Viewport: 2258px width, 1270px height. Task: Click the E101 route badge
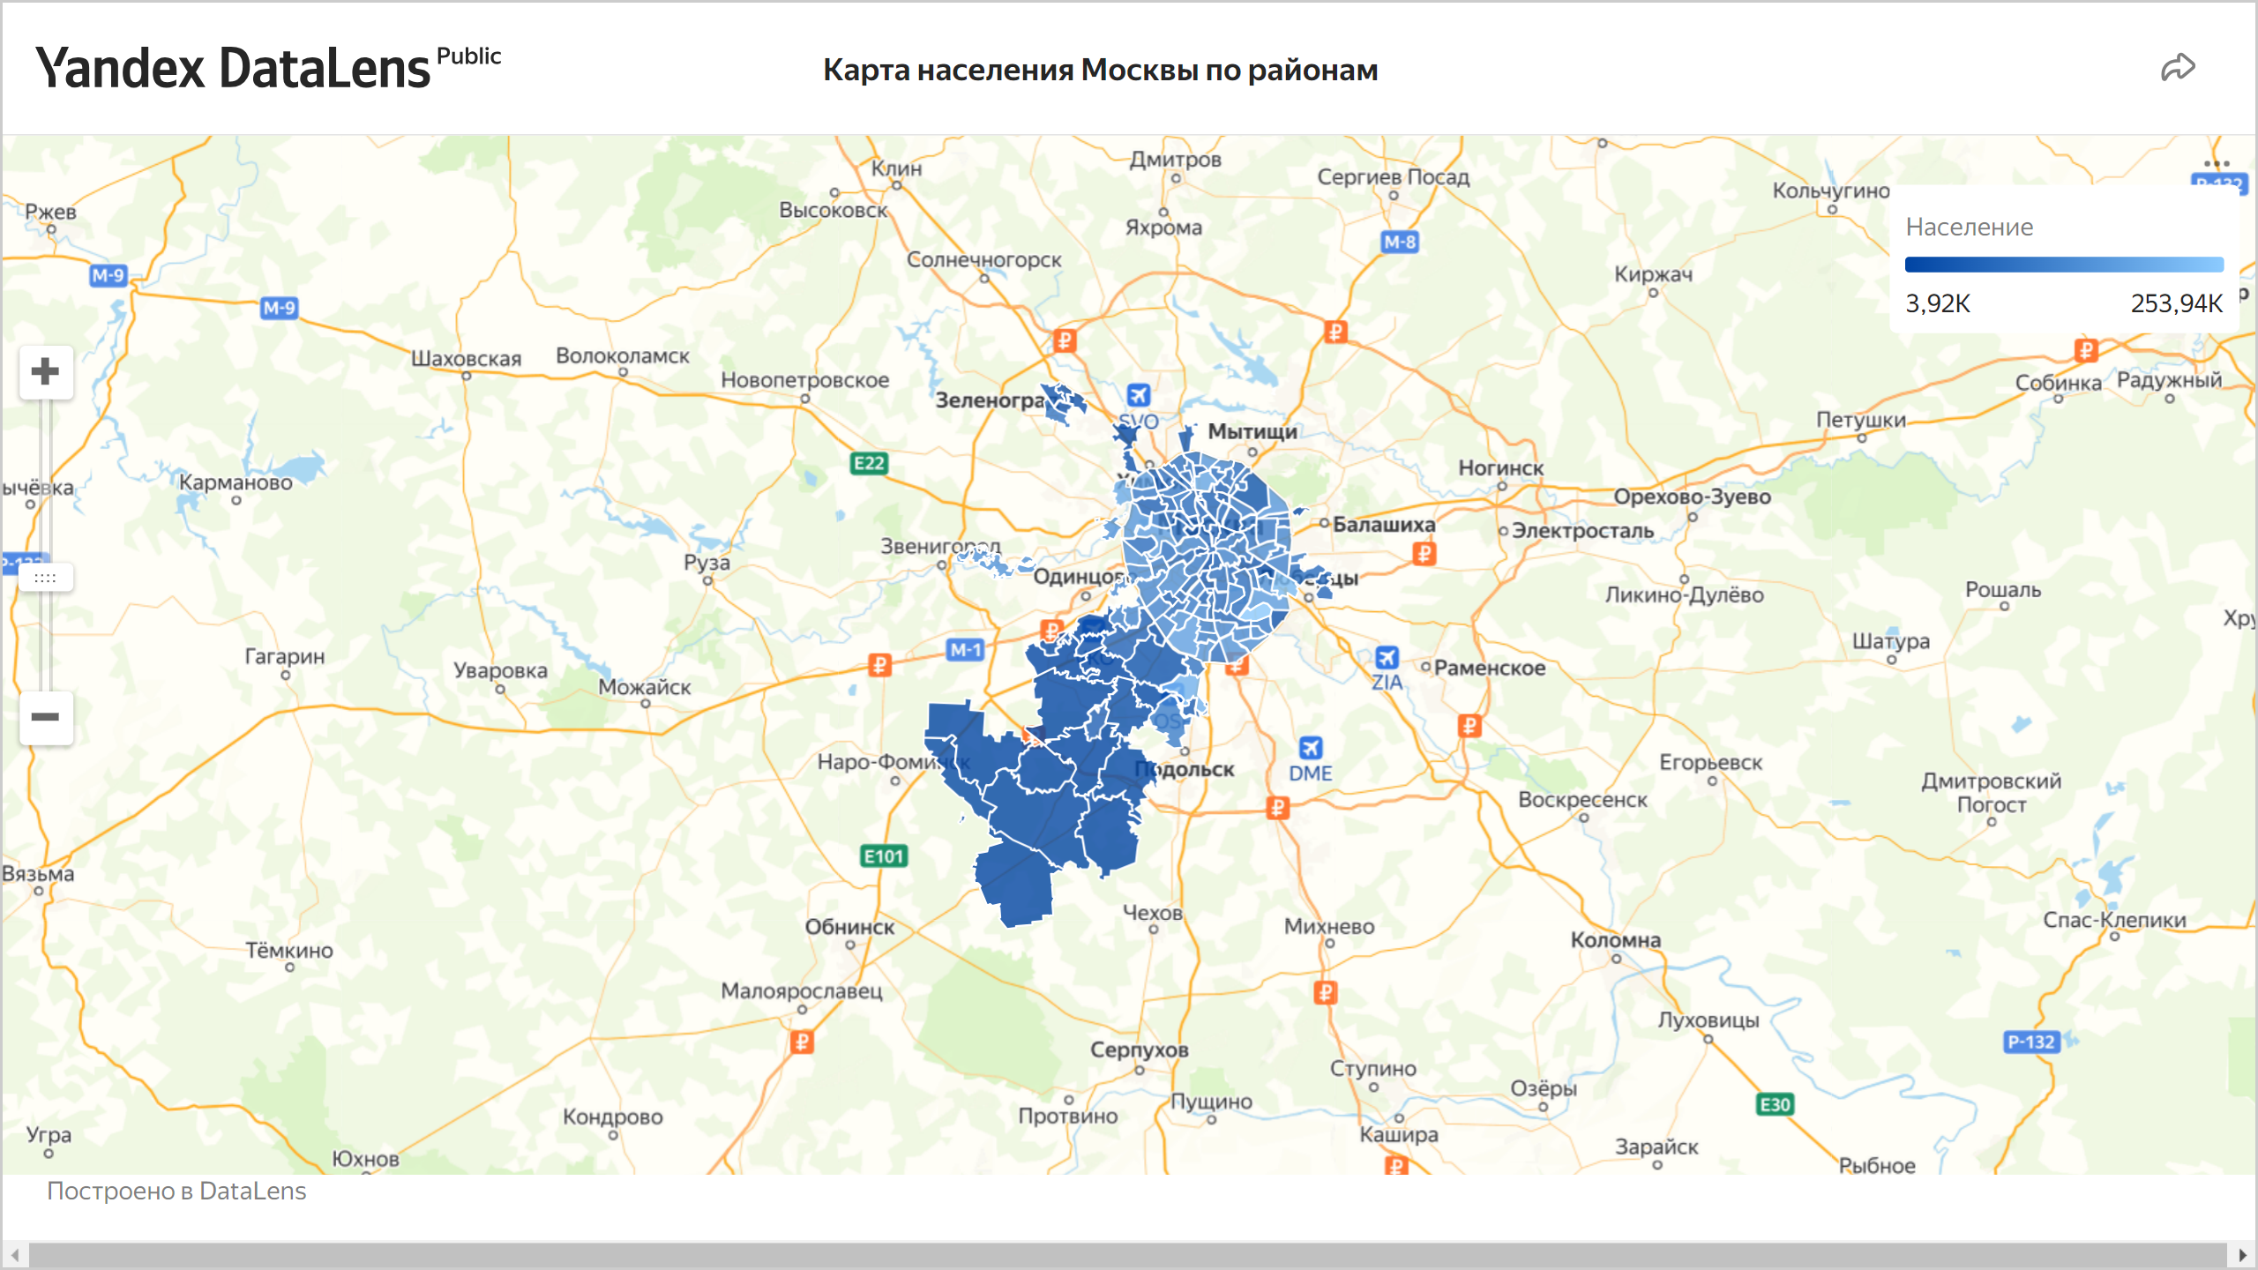point(884,855)
